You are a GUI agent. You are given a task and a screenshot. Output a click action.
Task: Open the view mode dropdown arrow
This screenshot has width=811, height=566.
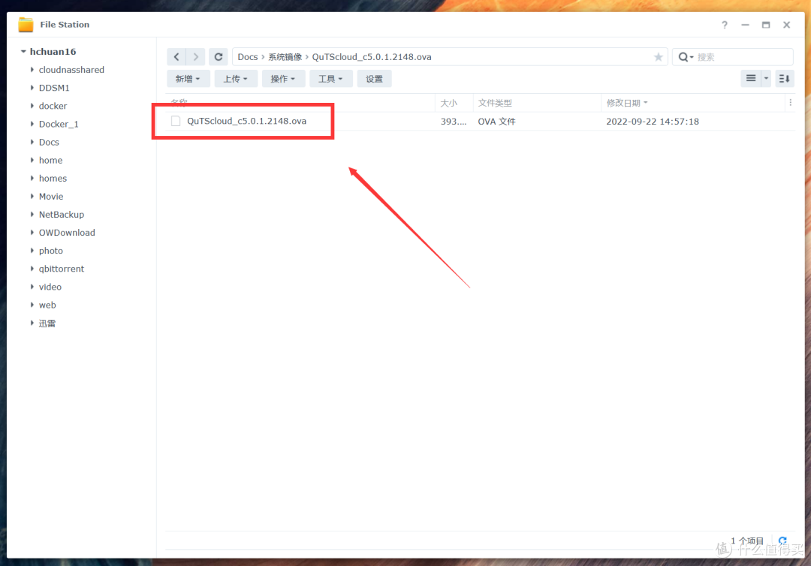766,79
